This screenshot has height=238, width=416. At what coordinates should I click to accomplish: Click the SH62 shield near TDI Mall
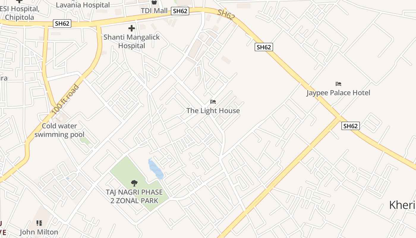[x=180, y=11]
